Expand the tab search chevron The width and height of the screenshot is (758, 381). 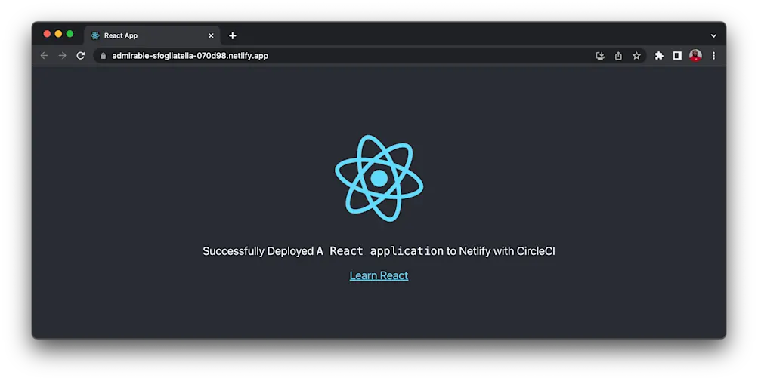[713, 35]
